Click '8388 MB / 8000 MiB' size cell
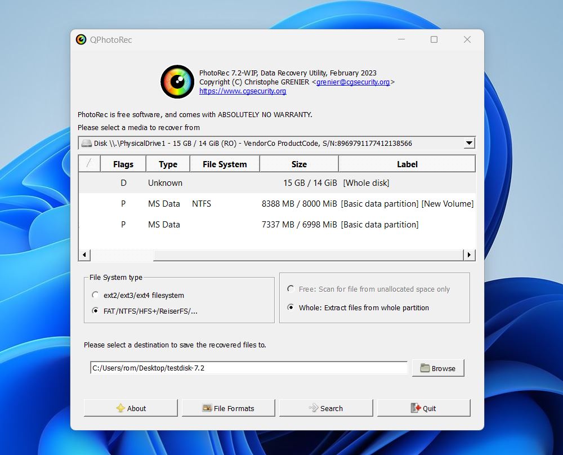The image size is (563, 455). point(299,204)
